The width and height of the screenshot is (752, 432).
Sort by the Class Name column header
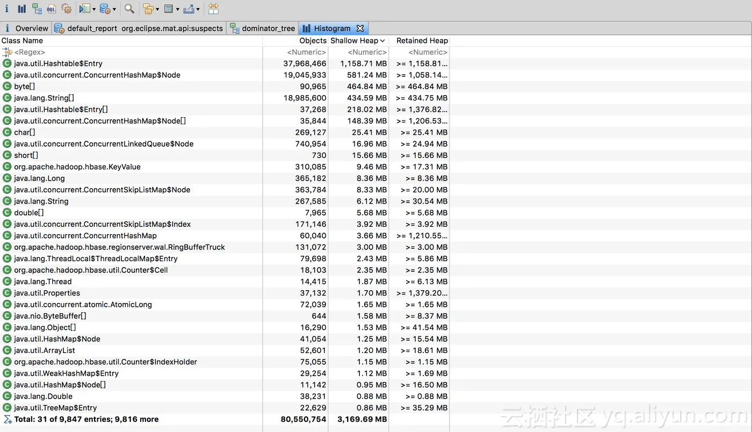[23, 41]
